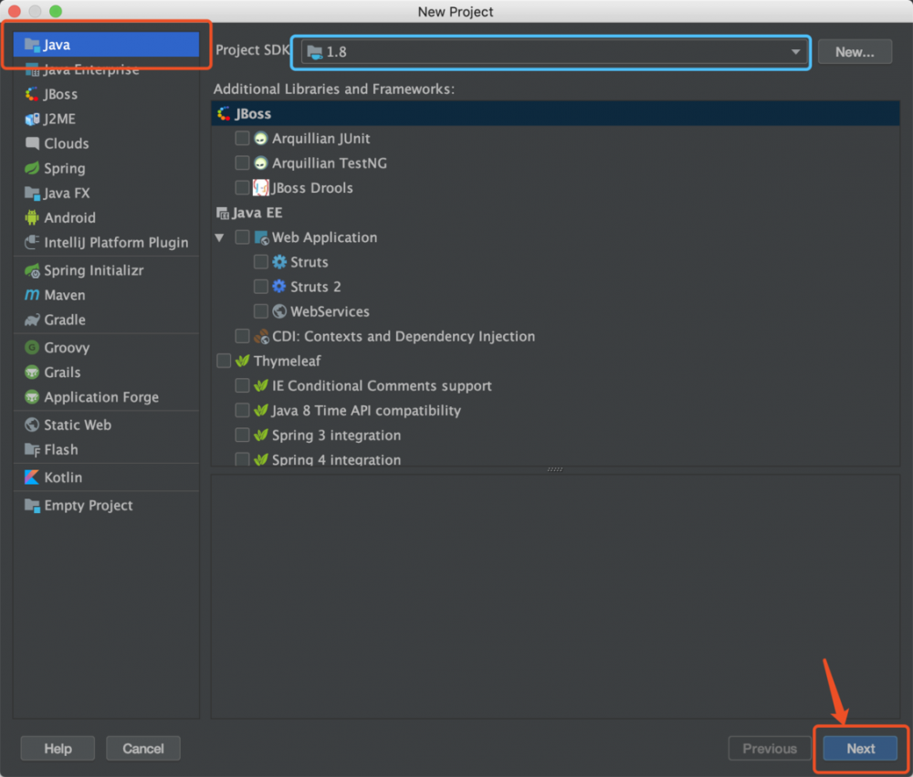Open the Project SDK 1.8 dropdown
Screen dimensions: 913x777
[554, 52]
